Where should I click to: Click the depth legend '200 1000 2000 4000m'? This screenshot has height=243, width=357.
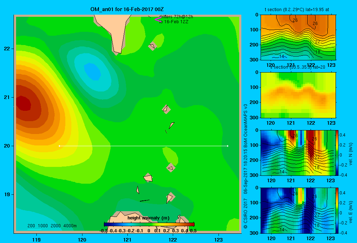[x=52, y=226]
